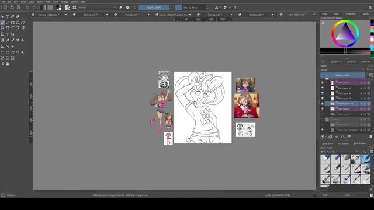
Task: Select the Zoom tool magnifier
Action: 2,64
